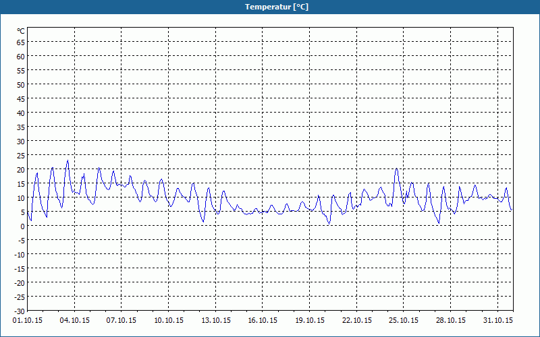Click the 22.10.15 date label
This screenshot has height=337, width=540.
(x=357, y=321)
